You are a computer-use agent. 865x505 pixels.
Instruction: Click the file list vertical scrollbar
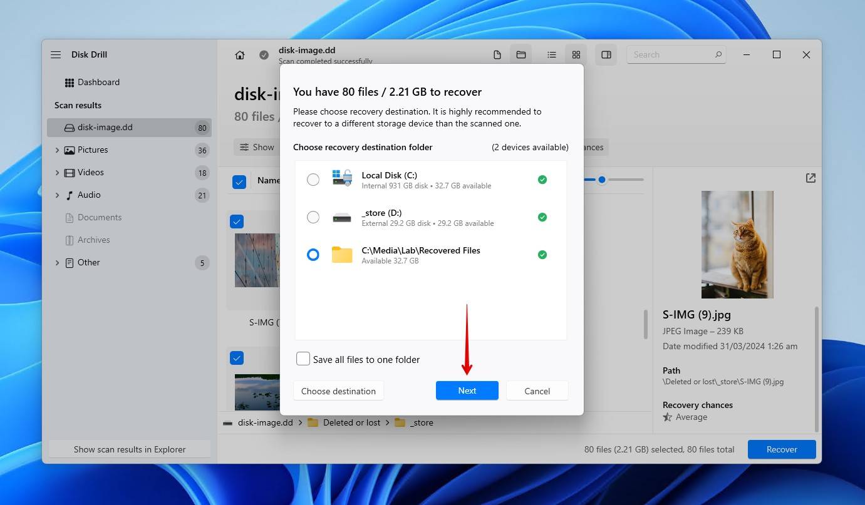pos(646,325)
